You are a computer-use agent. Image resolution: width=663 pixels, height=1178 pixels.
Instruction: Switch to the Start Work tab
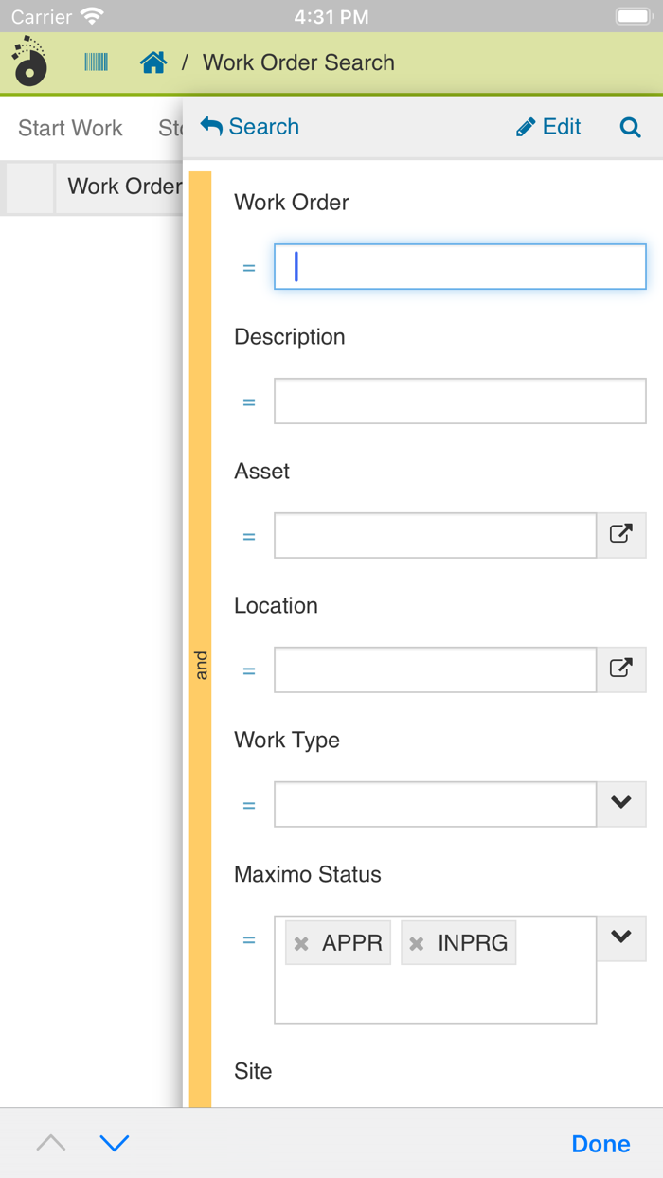pos(69,128)
